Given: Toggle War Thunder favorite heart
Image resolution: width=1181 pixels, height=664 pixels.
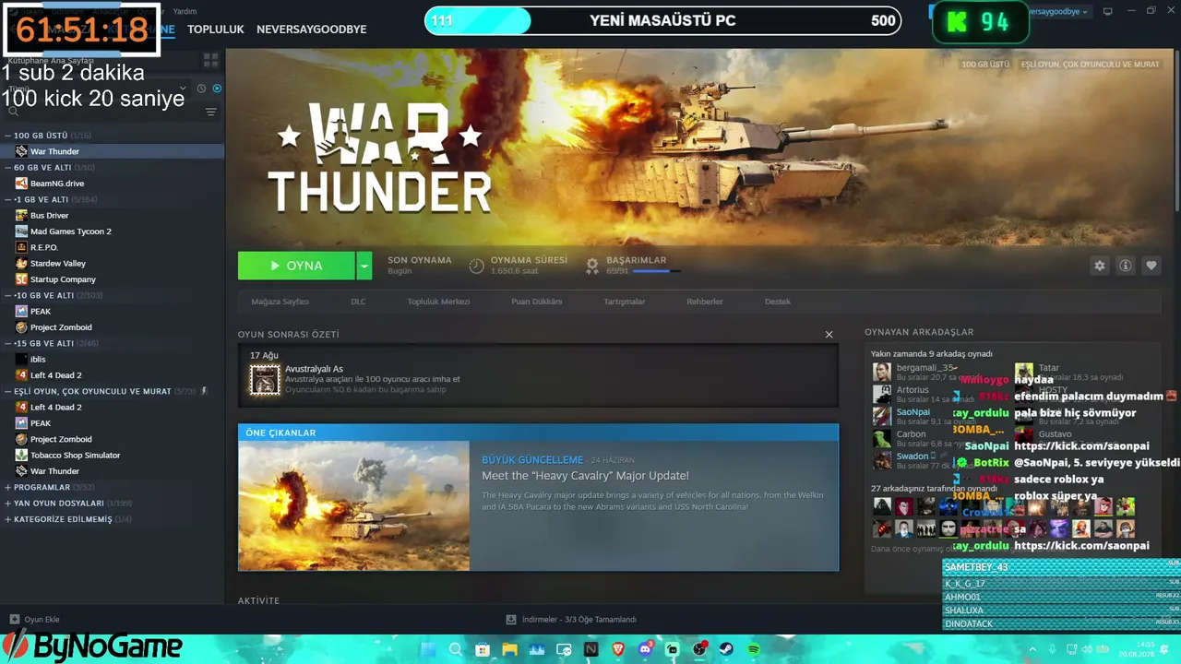Looking at the screenshot, I should [x=1151, y=266].
